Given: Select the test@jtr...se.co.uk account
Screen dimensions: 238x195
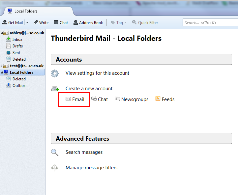Looking at the screenshot, I should [x=27, y=66].
